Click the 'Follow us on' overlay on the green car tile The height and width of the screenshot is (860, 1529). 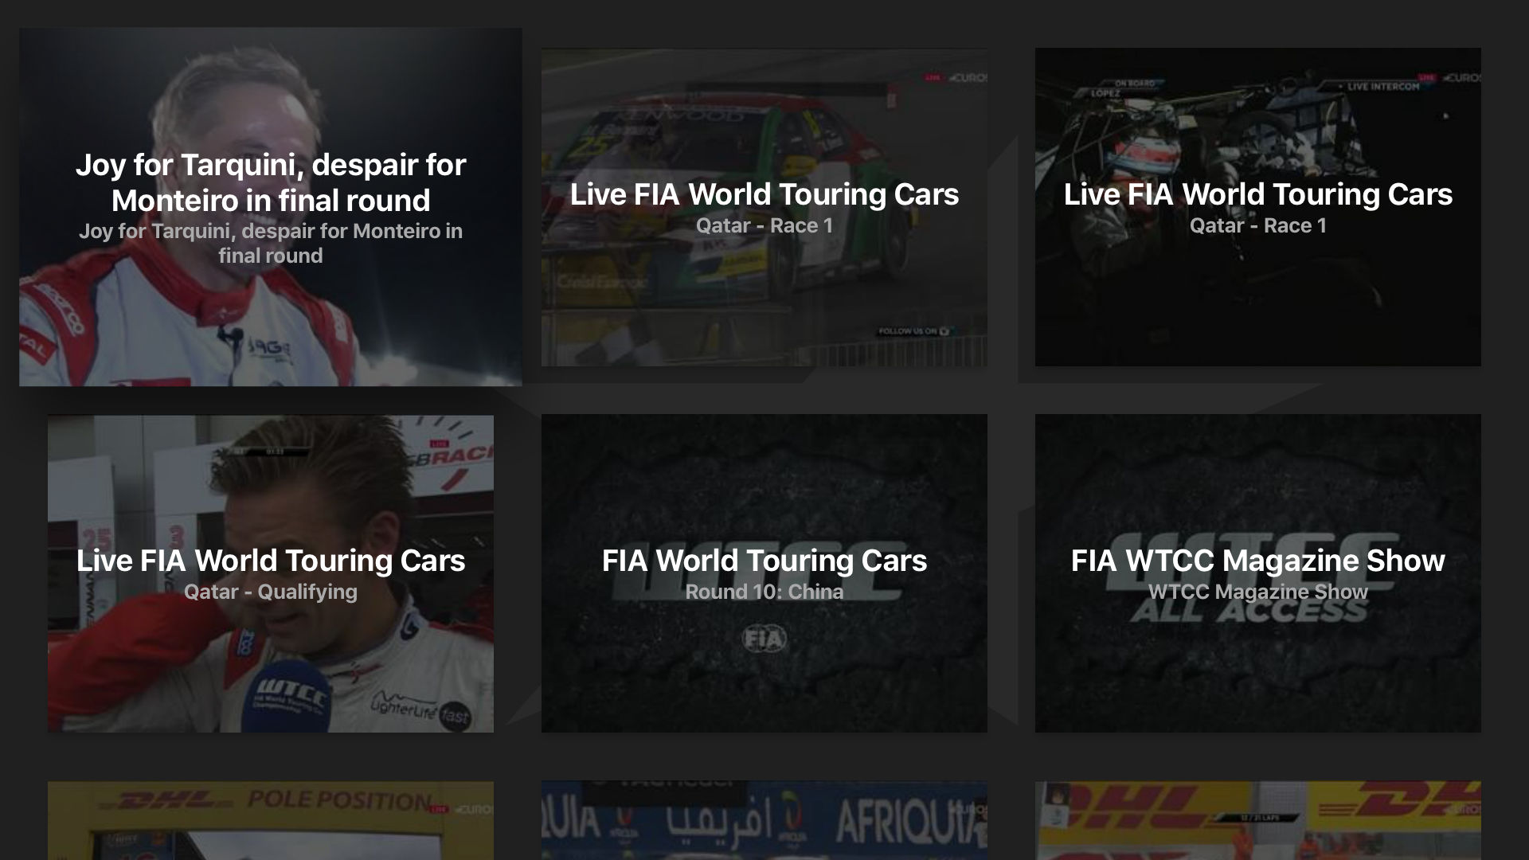(x=913, y=331)
